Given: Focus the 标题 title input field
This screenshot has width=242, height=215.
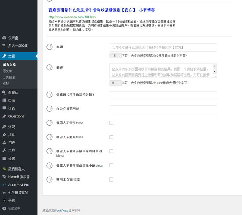Looking at the screenshot, I should pos(163,47).
